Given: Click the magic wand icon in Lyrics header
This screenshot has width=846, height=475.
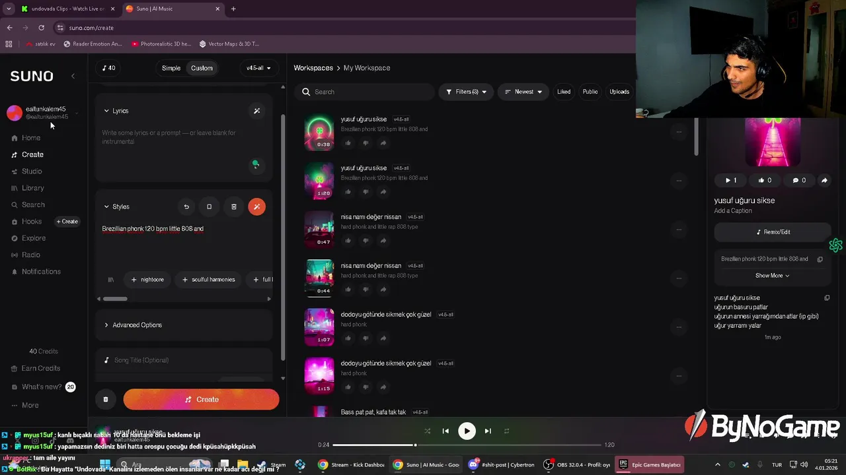Looking at the screenshot, I should 257,111.
